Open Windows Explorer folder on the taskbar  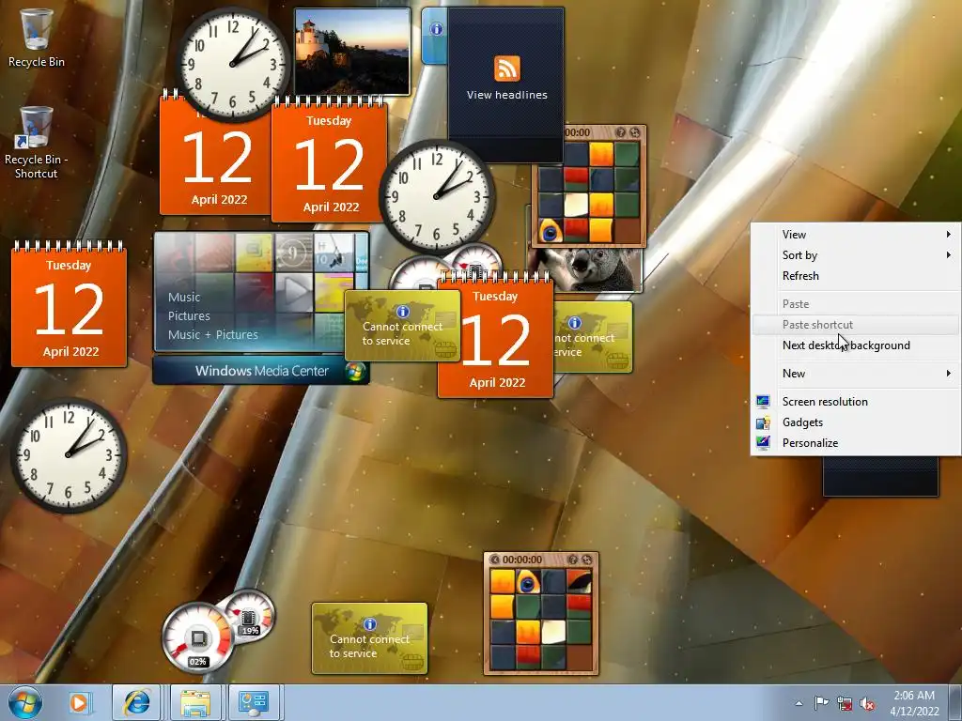[195, 702]
